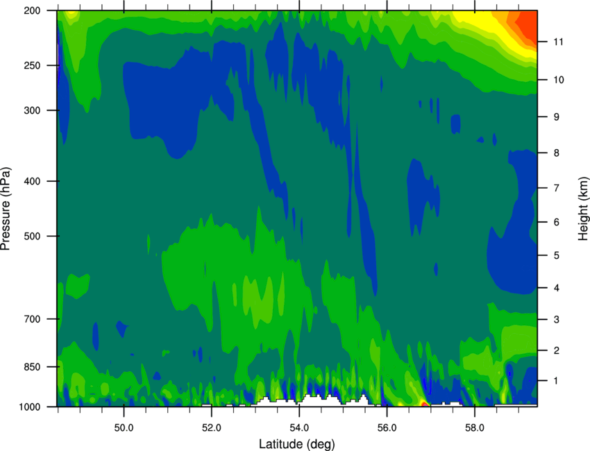Pick the 5 km height label
This screenshot has height=451, width=590.
pos(557,255)
